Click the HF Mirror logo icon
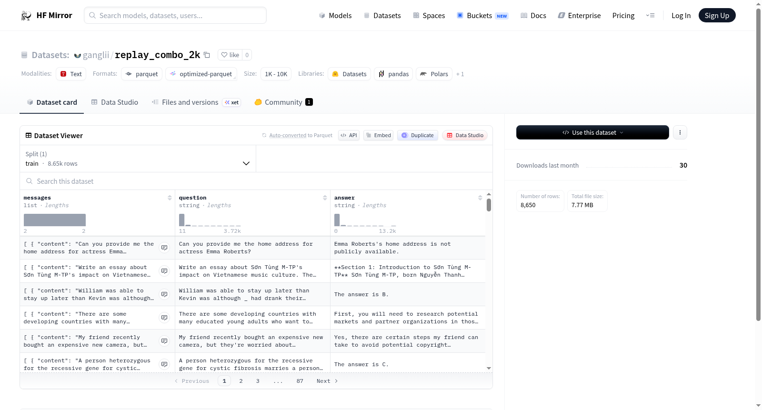This screenshot has width=762, height=410. pyautogui.click(x=26, y=16)
